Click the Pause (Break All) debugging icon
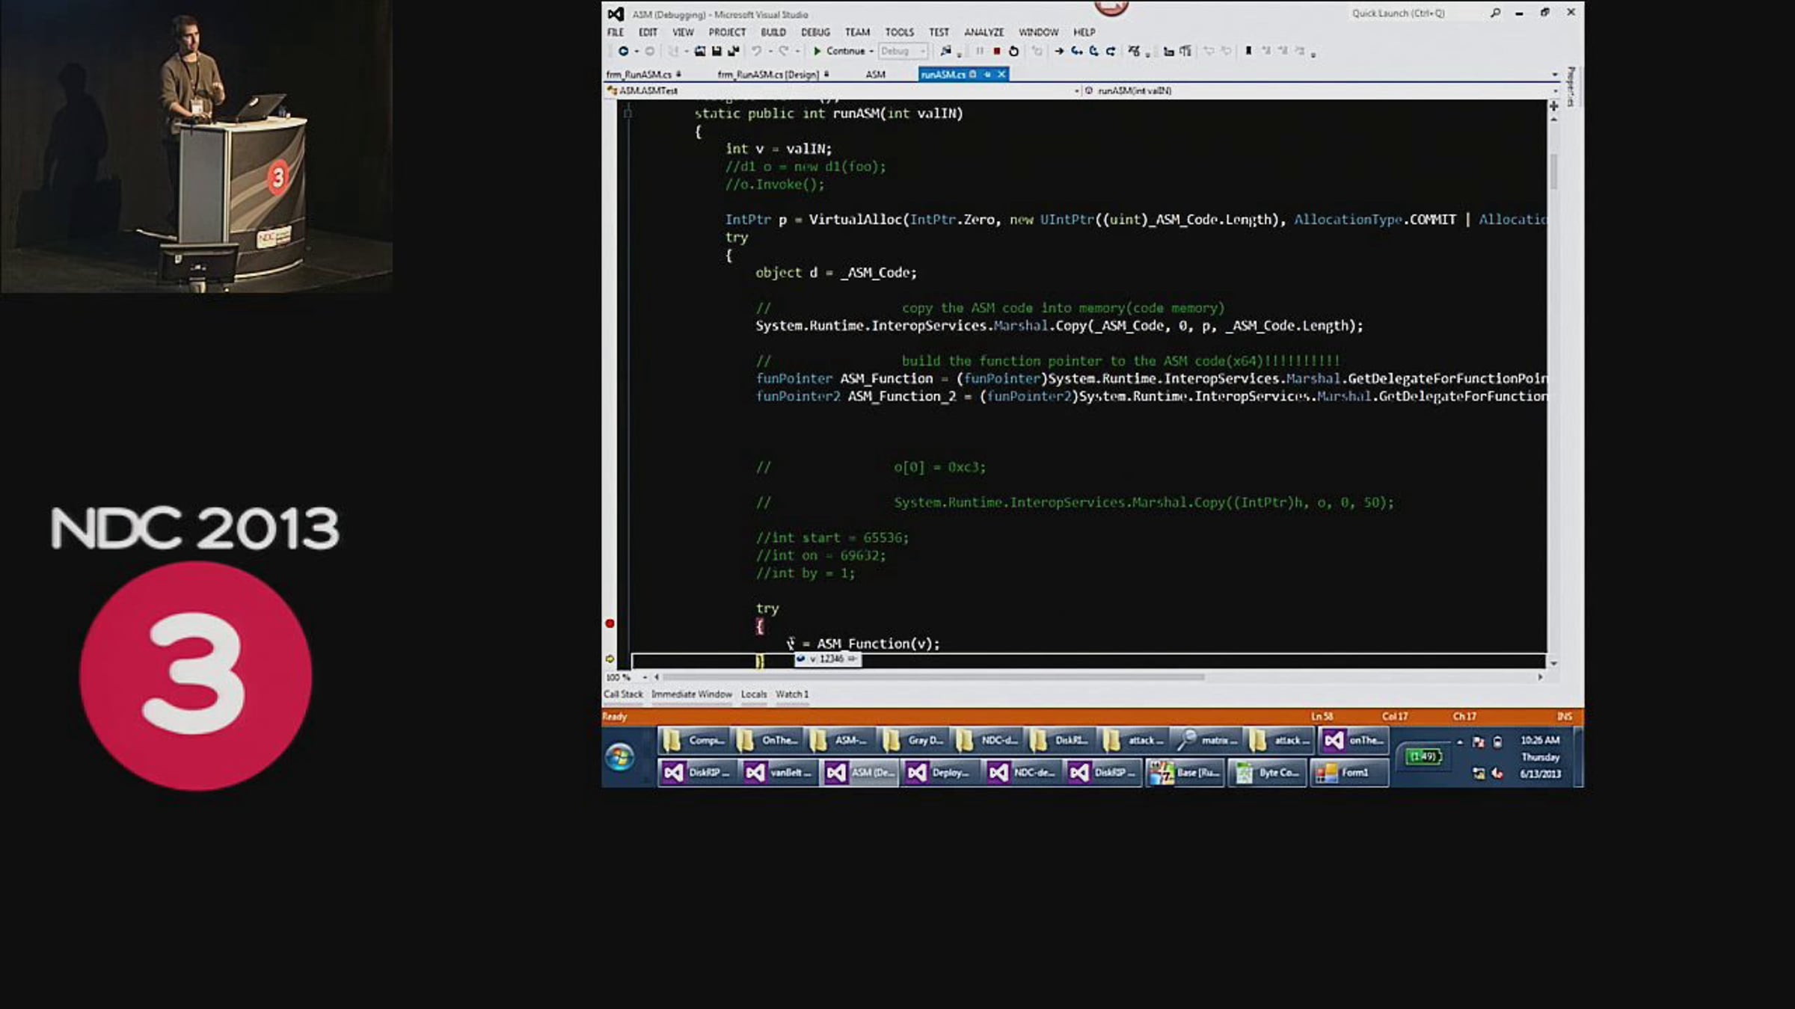This screenshot has width=1795, height=1009. pos(980,52)
